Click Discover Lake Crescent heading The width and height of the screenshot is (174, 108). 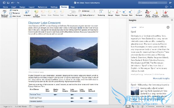pyautogui.click(x=44, y=23)
